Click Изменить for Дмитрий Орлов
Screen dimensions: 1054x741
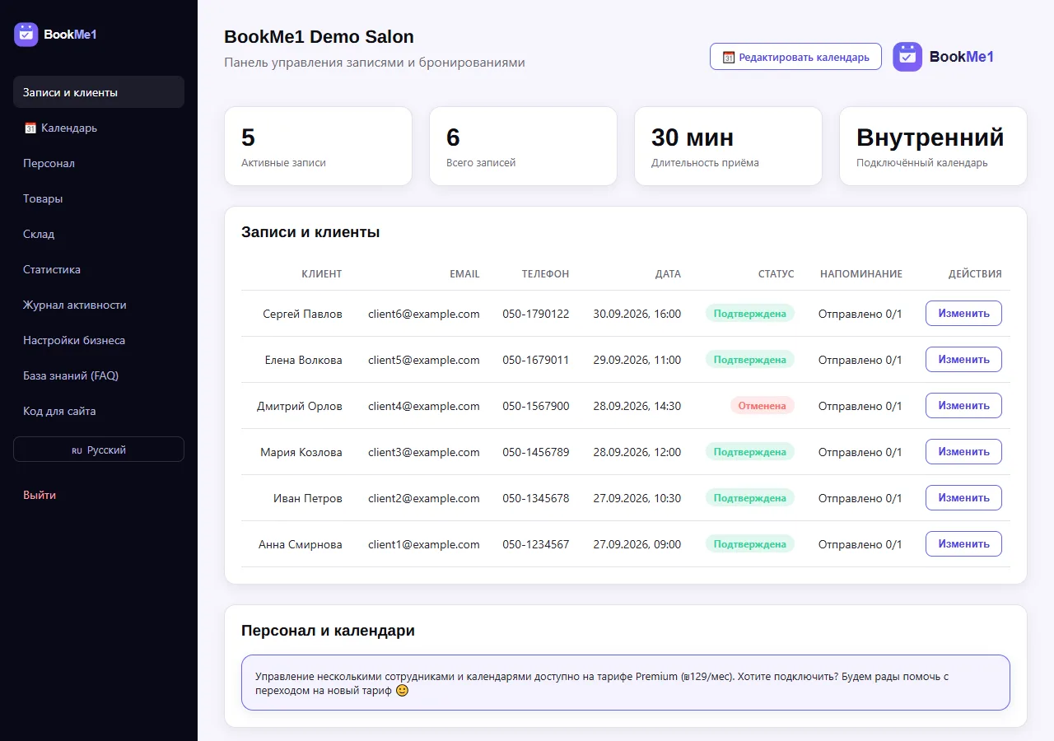click(x=963, y=406)
